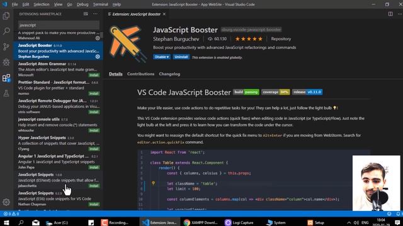Open the Explorer view in activity bar

6,16
